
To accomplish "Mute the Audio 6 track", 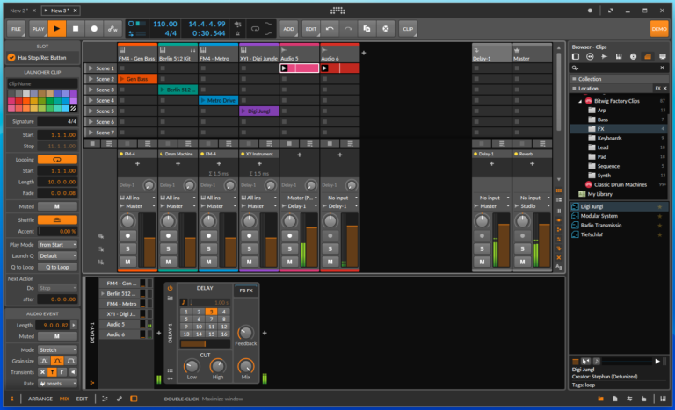I will (x=330, y=262).
